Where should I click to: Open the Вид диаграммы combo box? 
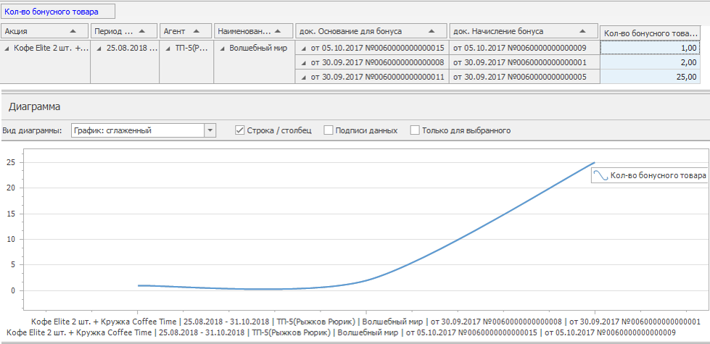pos(144,130)
